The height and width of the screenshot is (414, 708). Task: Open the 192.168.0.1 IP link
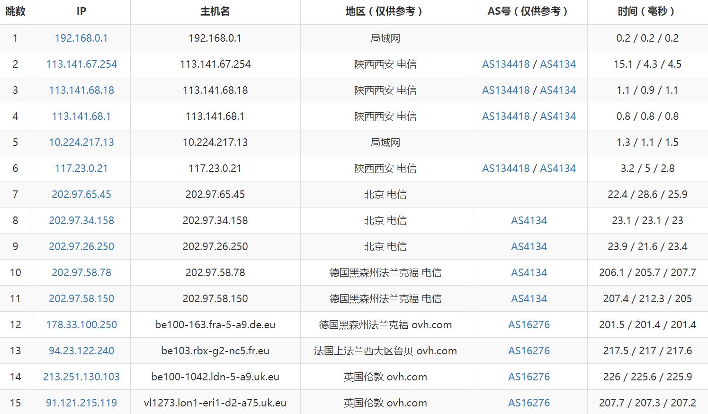coord(81,38)
